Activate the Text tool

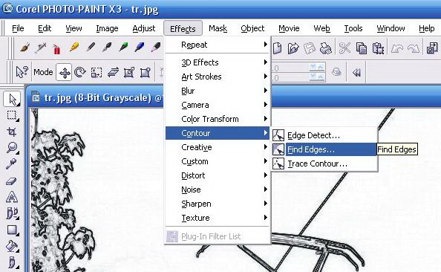(x=12, y=197)
